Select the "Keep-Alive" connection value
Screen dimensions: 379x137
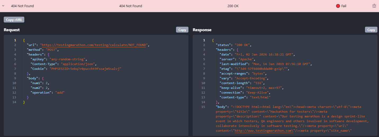click(x=257, y=93)
